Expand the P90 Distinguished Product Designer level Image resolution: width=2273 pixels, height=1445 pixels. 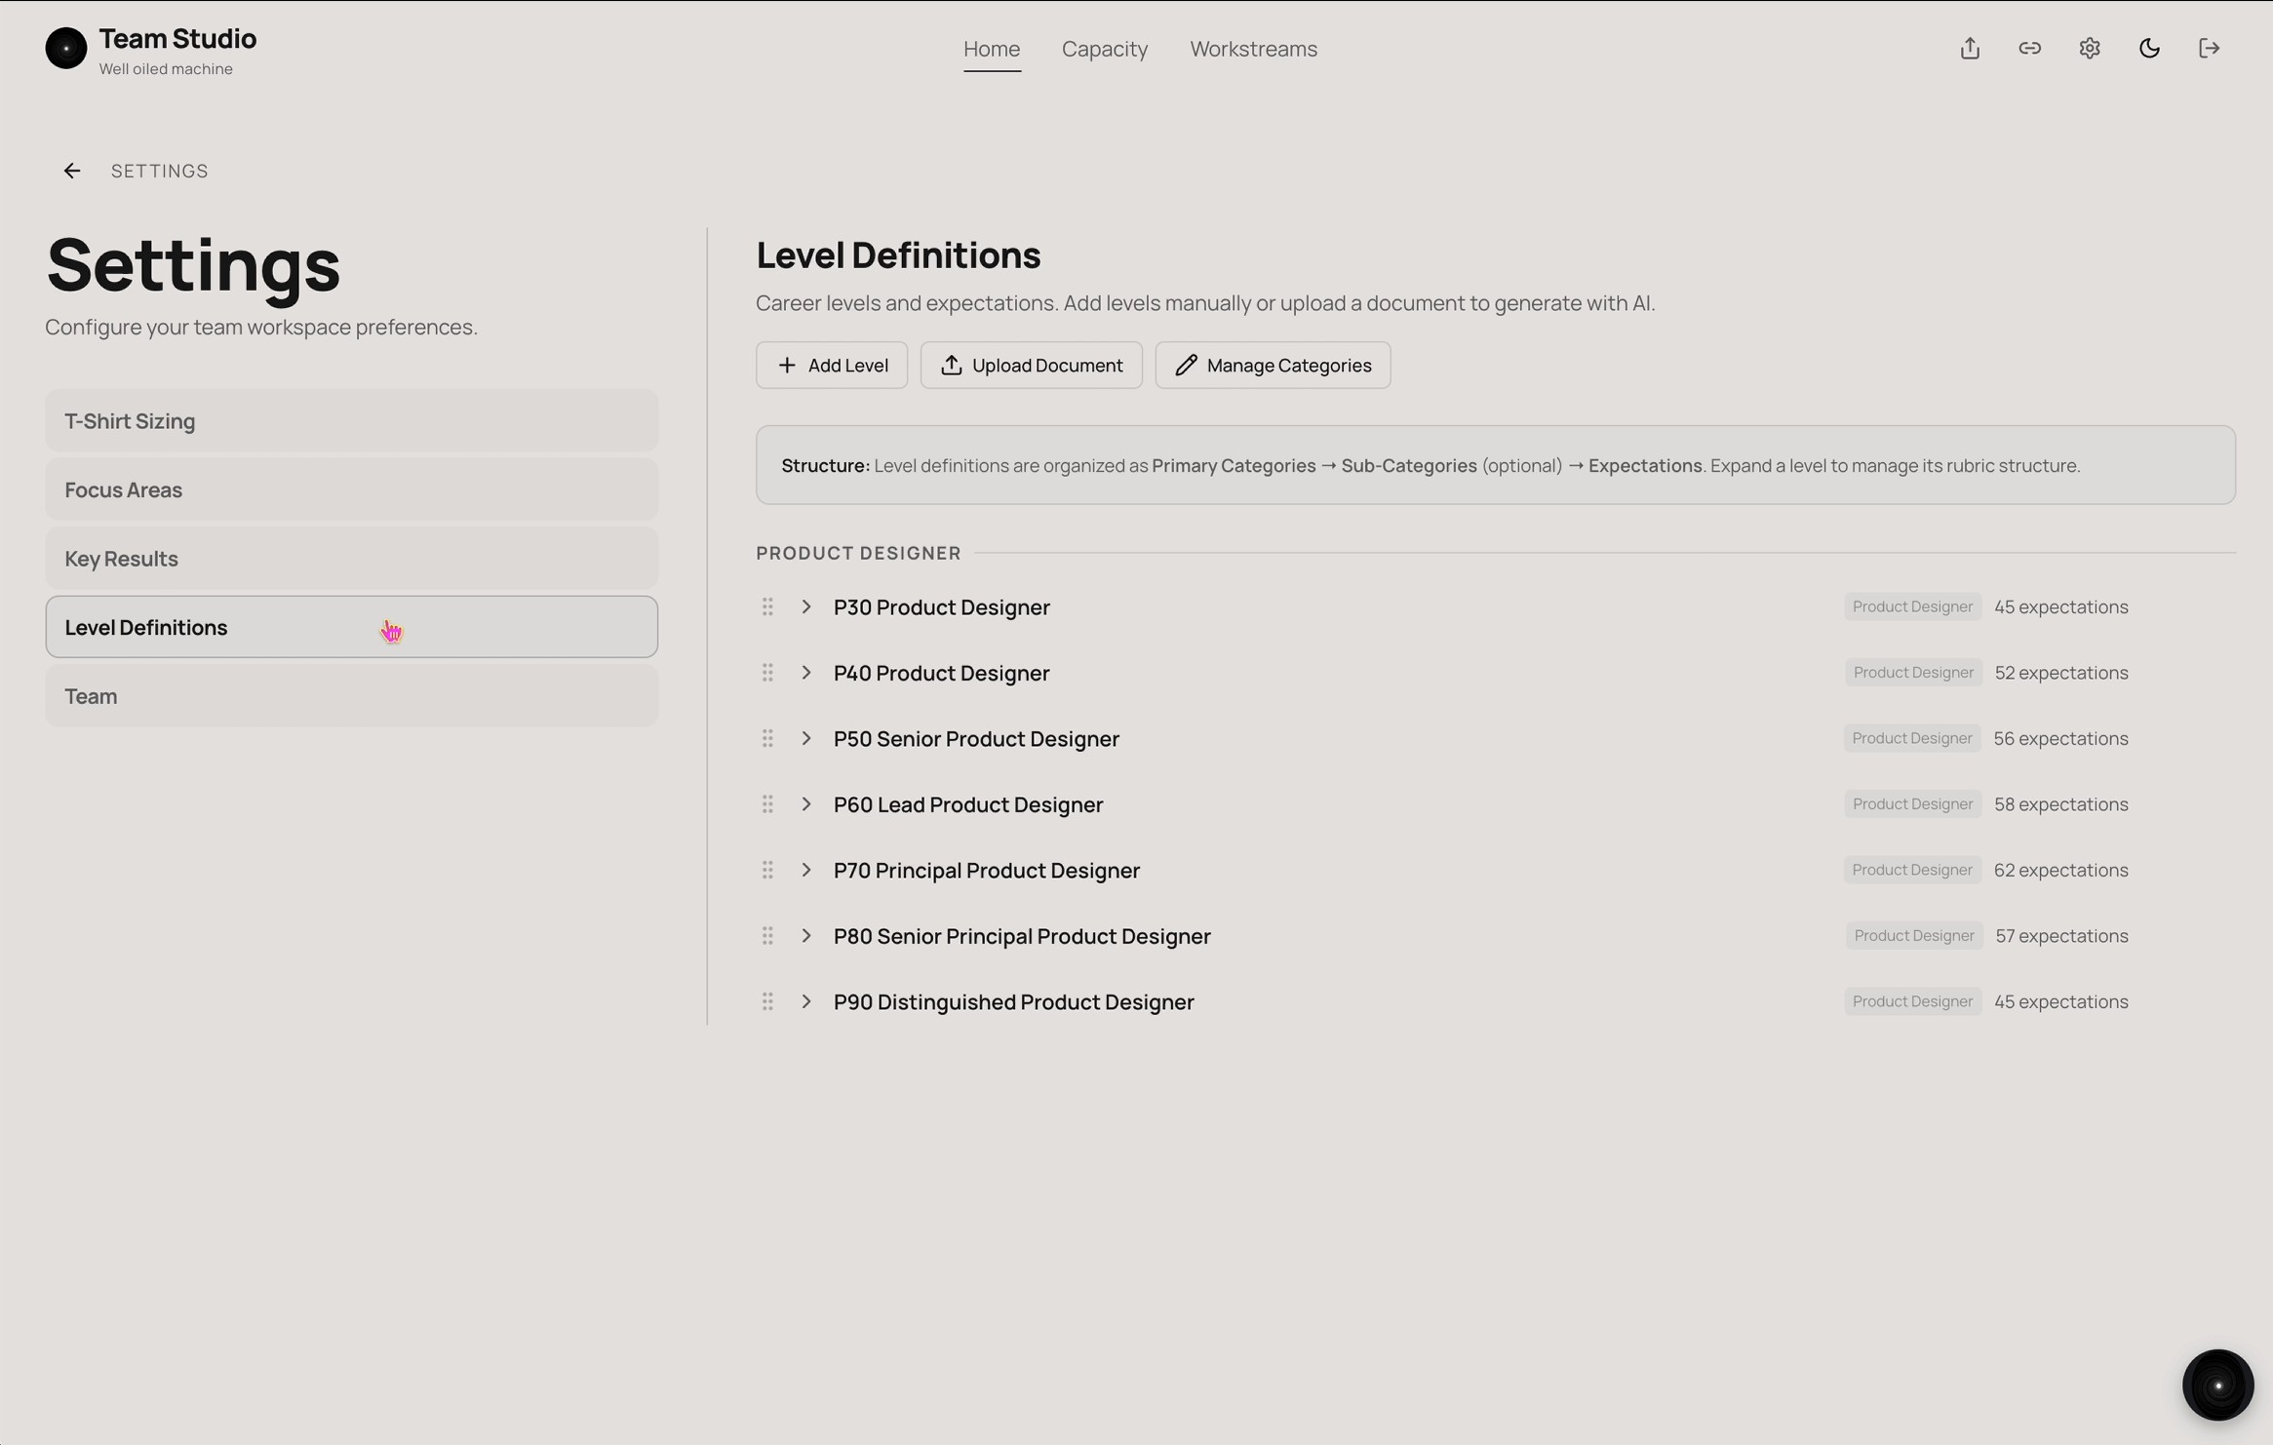click(807, 1001)
